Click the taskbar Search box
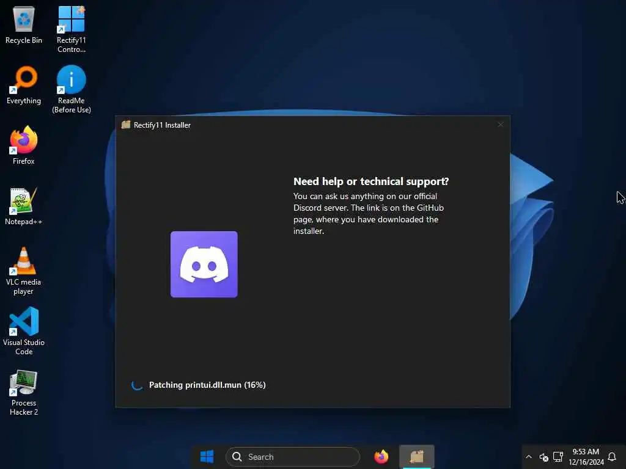626x469 pixels. (293, 457)
